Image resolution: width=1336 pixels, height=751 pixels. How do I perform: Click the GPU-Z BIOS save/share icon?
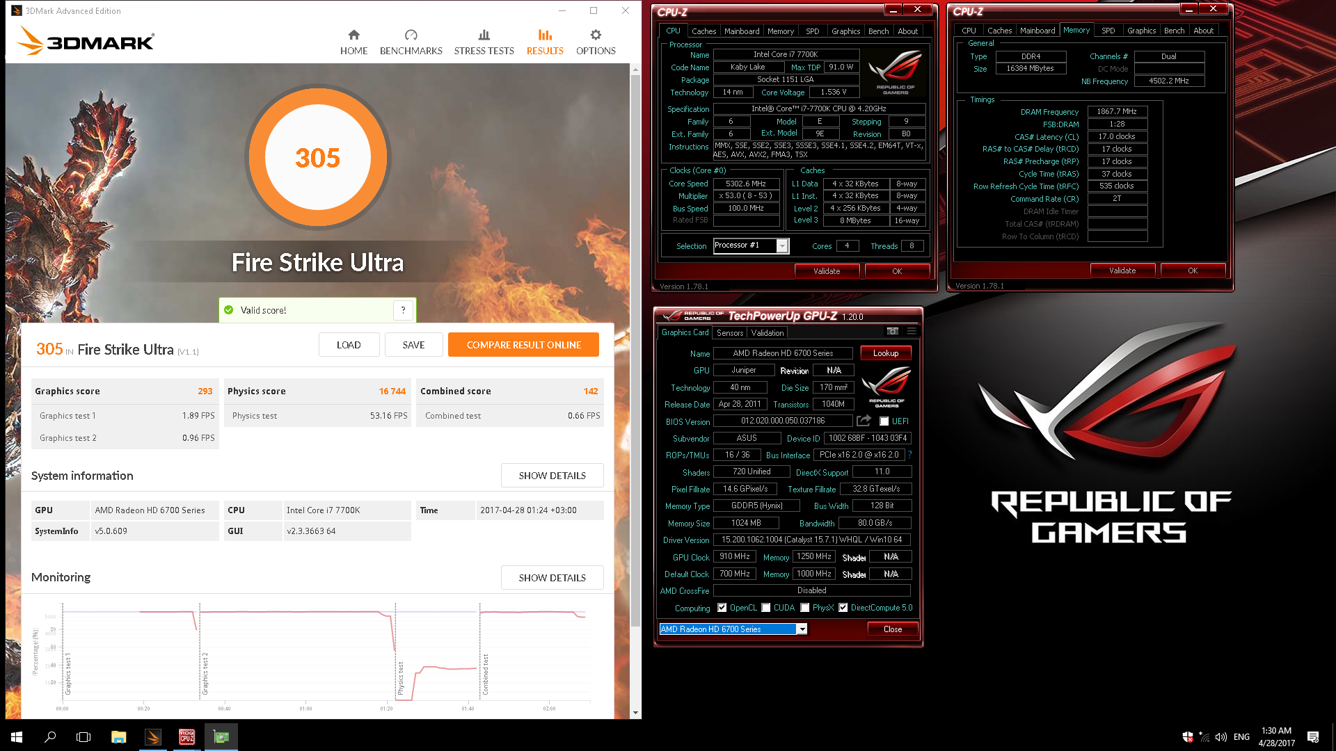tap(864, 421)
